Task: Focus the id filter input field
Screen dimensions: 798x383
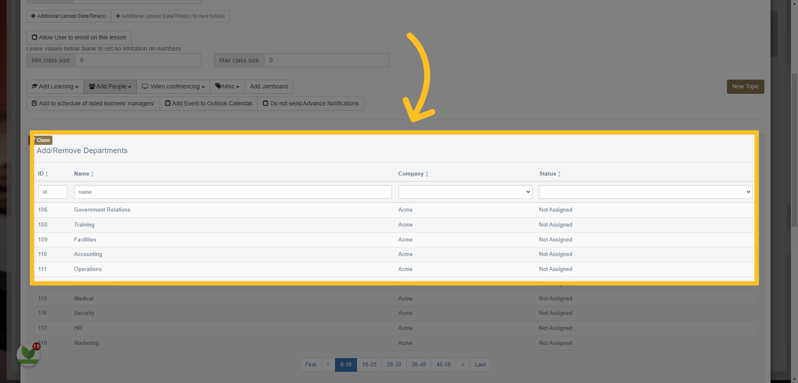Action: click(x=53, y=192)
